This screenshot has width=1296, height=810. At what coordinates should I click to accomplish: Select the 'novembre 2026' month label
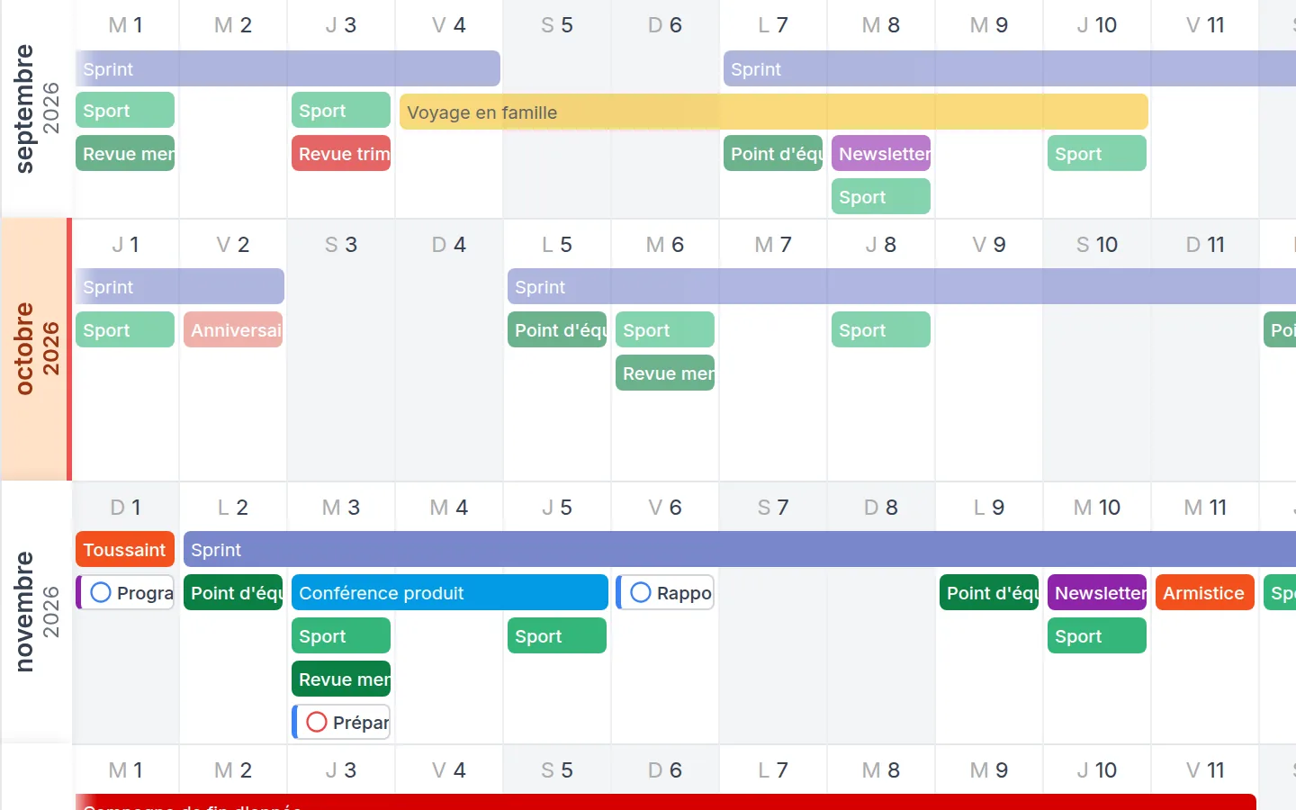36,612
